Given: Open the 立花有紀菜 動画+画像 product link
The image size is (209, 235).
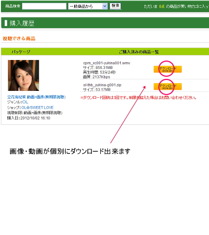Looking at the screenshot, I should click(37, 97).
